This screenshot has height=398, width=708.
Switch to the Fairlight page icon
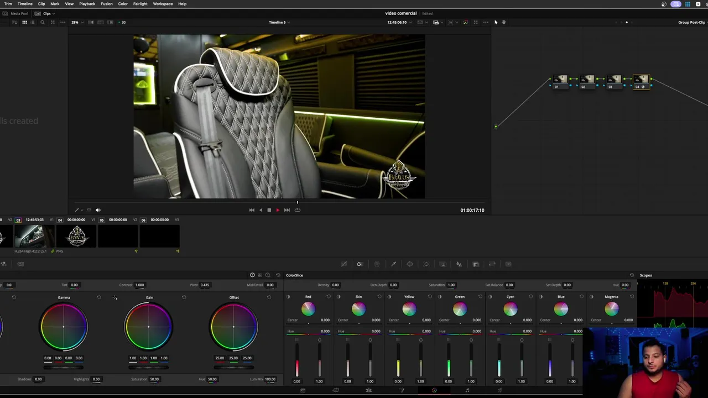point(467,391)
